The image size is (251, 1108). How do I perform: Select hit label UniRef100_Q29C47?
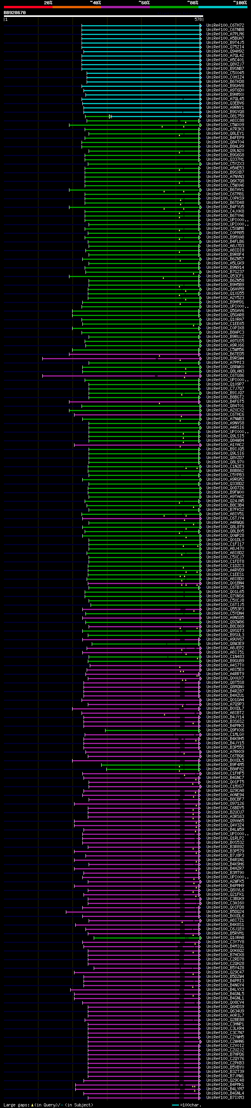pos(225,972)
